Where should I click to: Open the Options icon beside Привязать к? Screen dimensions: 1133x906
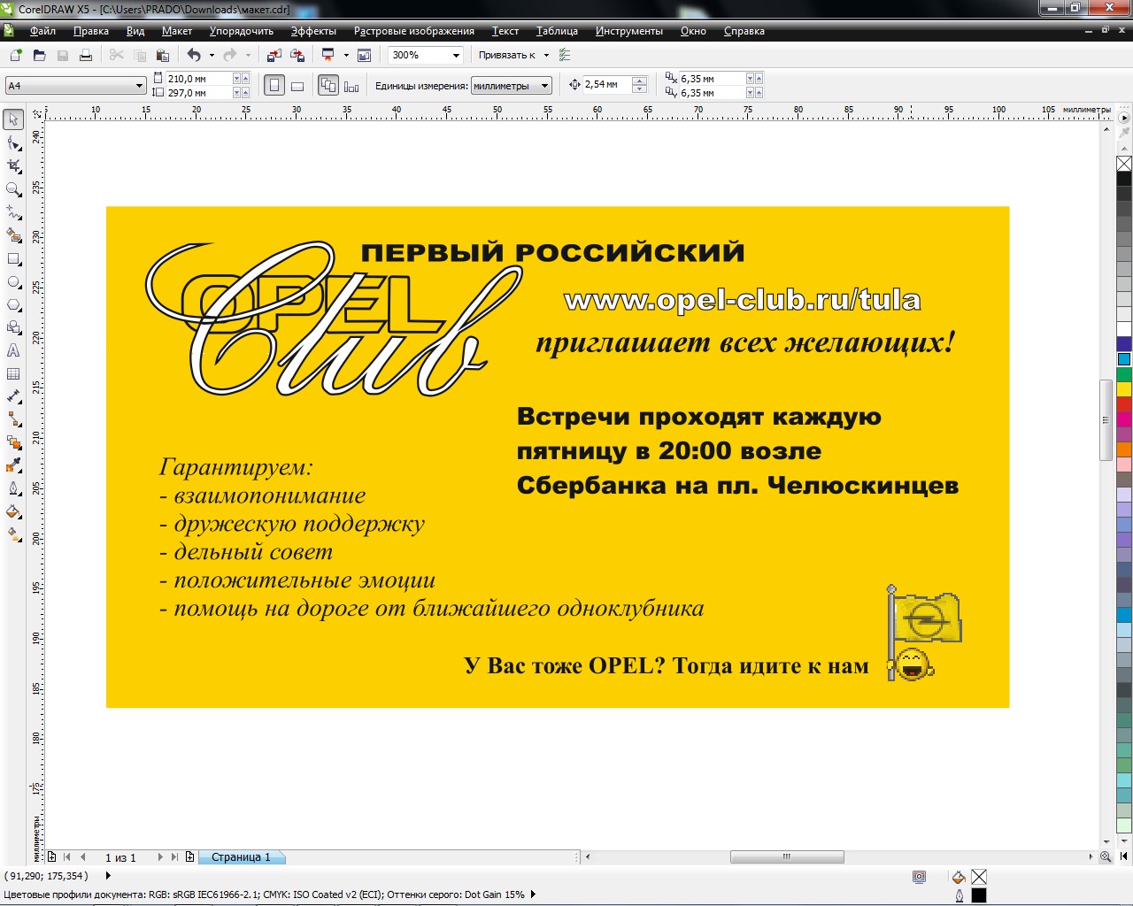(x=565, y=55)
